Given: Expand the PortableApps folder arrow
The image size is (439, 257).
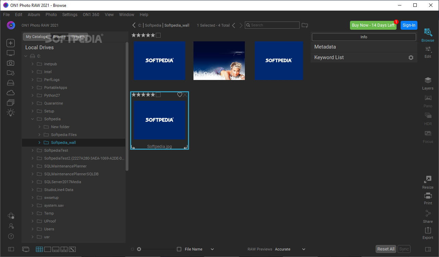Looking at the screenshot, I should point(33,87).
